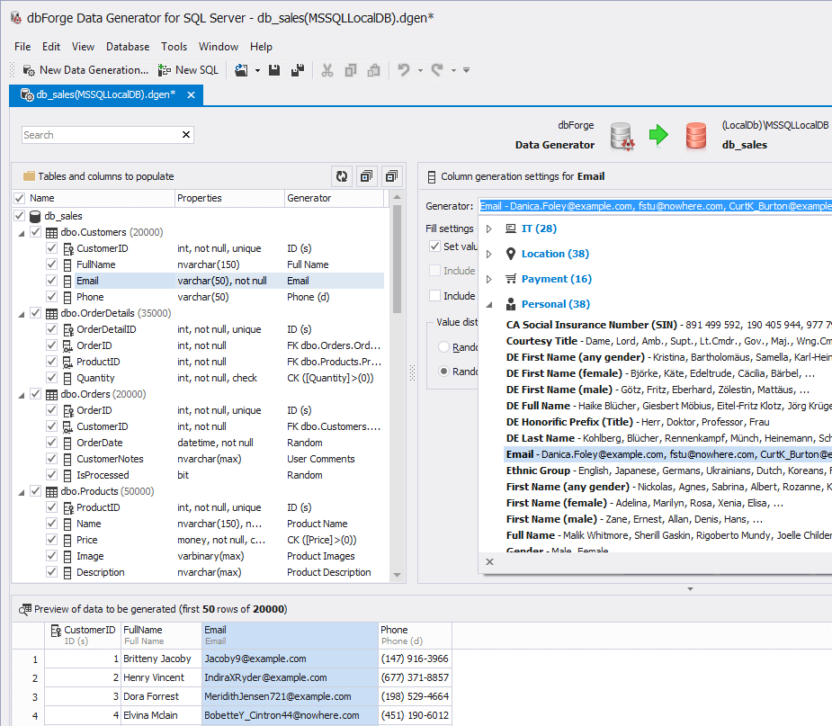The width and height of the screenshot is (832, 726).
Task: Open the dropdown arrow next to Open icon
Action: coord(257,70)
